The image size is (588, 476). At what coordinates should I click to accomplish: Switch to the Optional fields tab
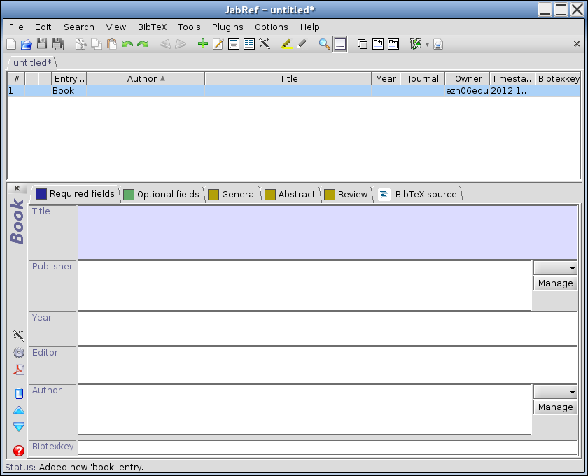click(x=161, y=194)
